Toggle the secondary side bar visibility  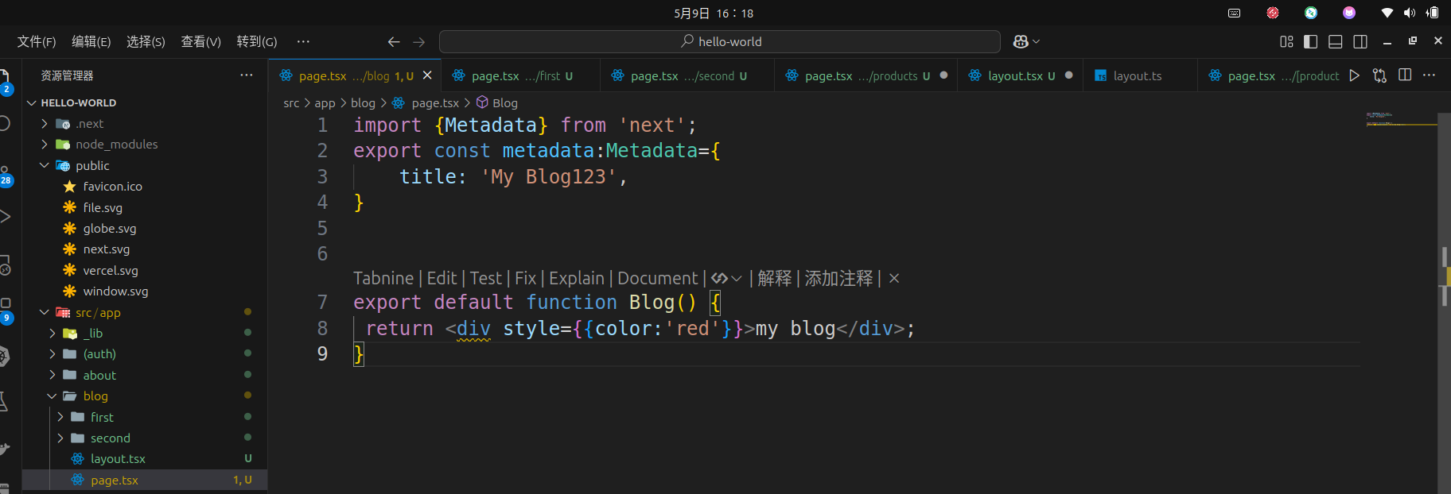[x=1360, y=41]
